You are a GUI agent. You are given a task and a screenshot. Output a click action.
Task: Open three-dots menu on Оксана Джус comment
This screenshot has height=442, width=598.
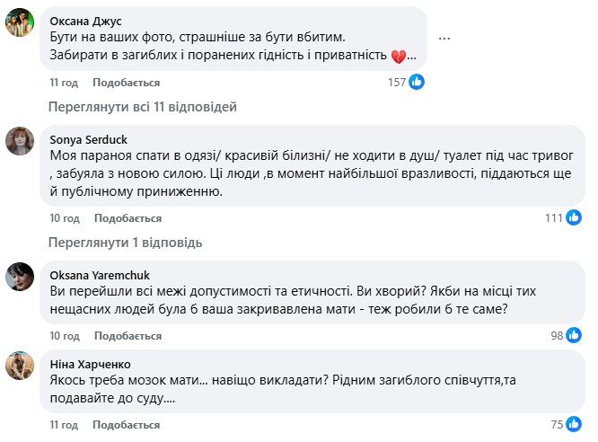444,37
